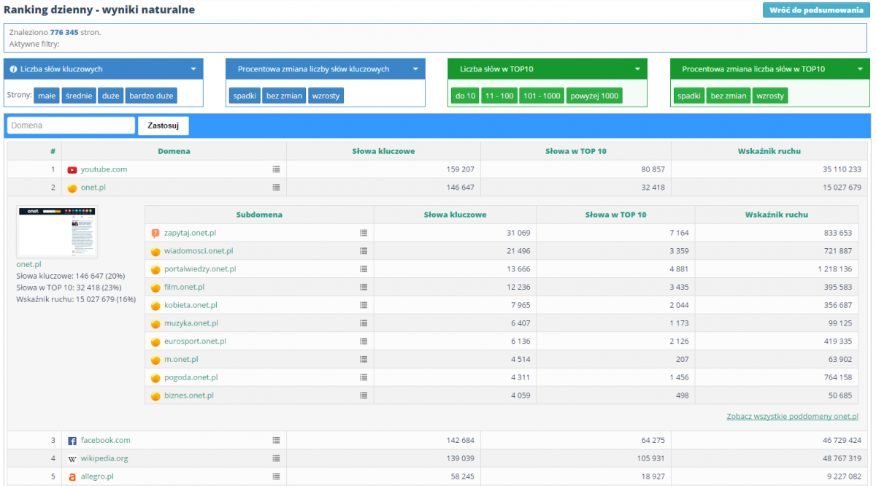This screenshot has width=876, height=486.
Task: Toggle 'wzrosty' under TOP10 percentage change
Action: click(771, 96)
